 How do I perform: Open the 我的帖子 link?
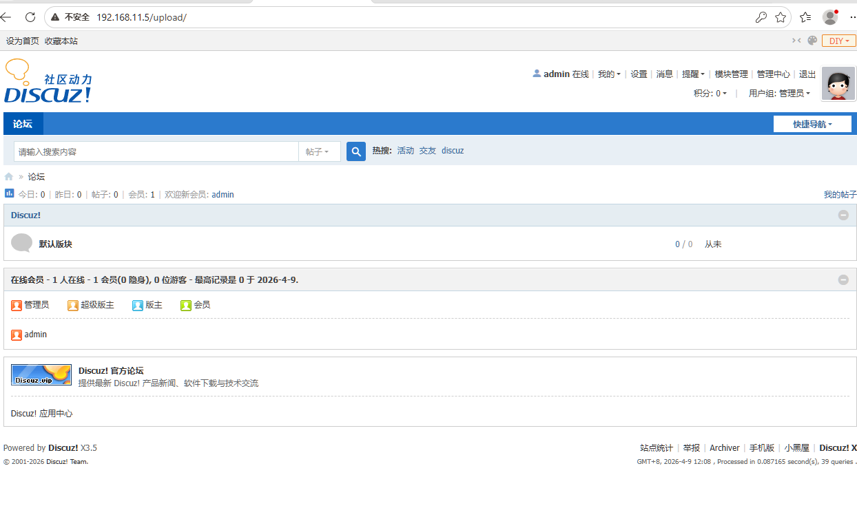point(840,195)
